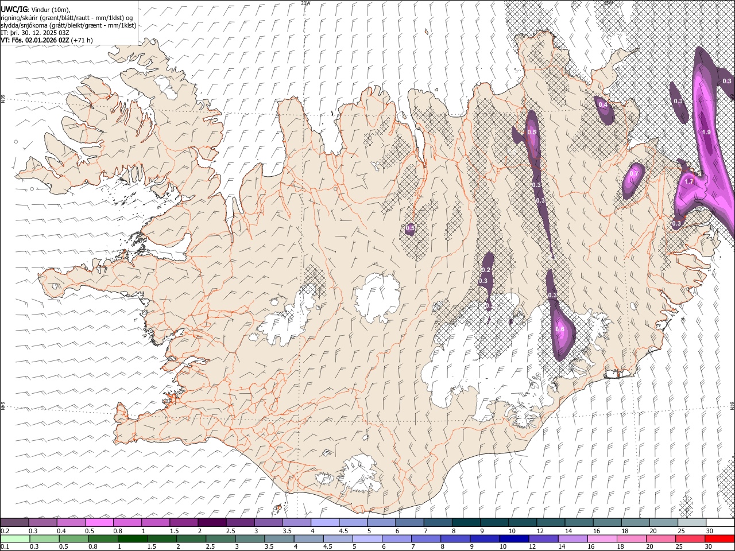Image resolution: width=735 pixels, height=551 pixels.
Task: Select the violet swatch labeled 12 in the green row
Action: [x=543, y=538]
